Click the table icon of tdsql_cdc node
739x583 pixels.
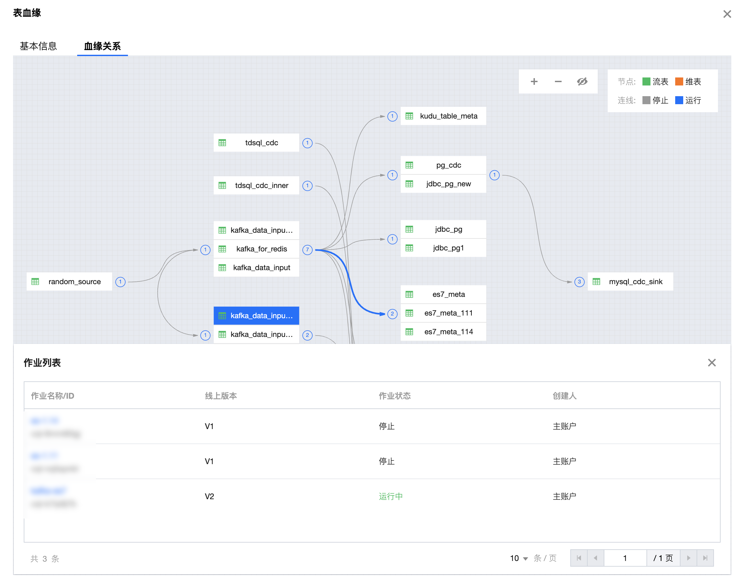pos(222,143)
